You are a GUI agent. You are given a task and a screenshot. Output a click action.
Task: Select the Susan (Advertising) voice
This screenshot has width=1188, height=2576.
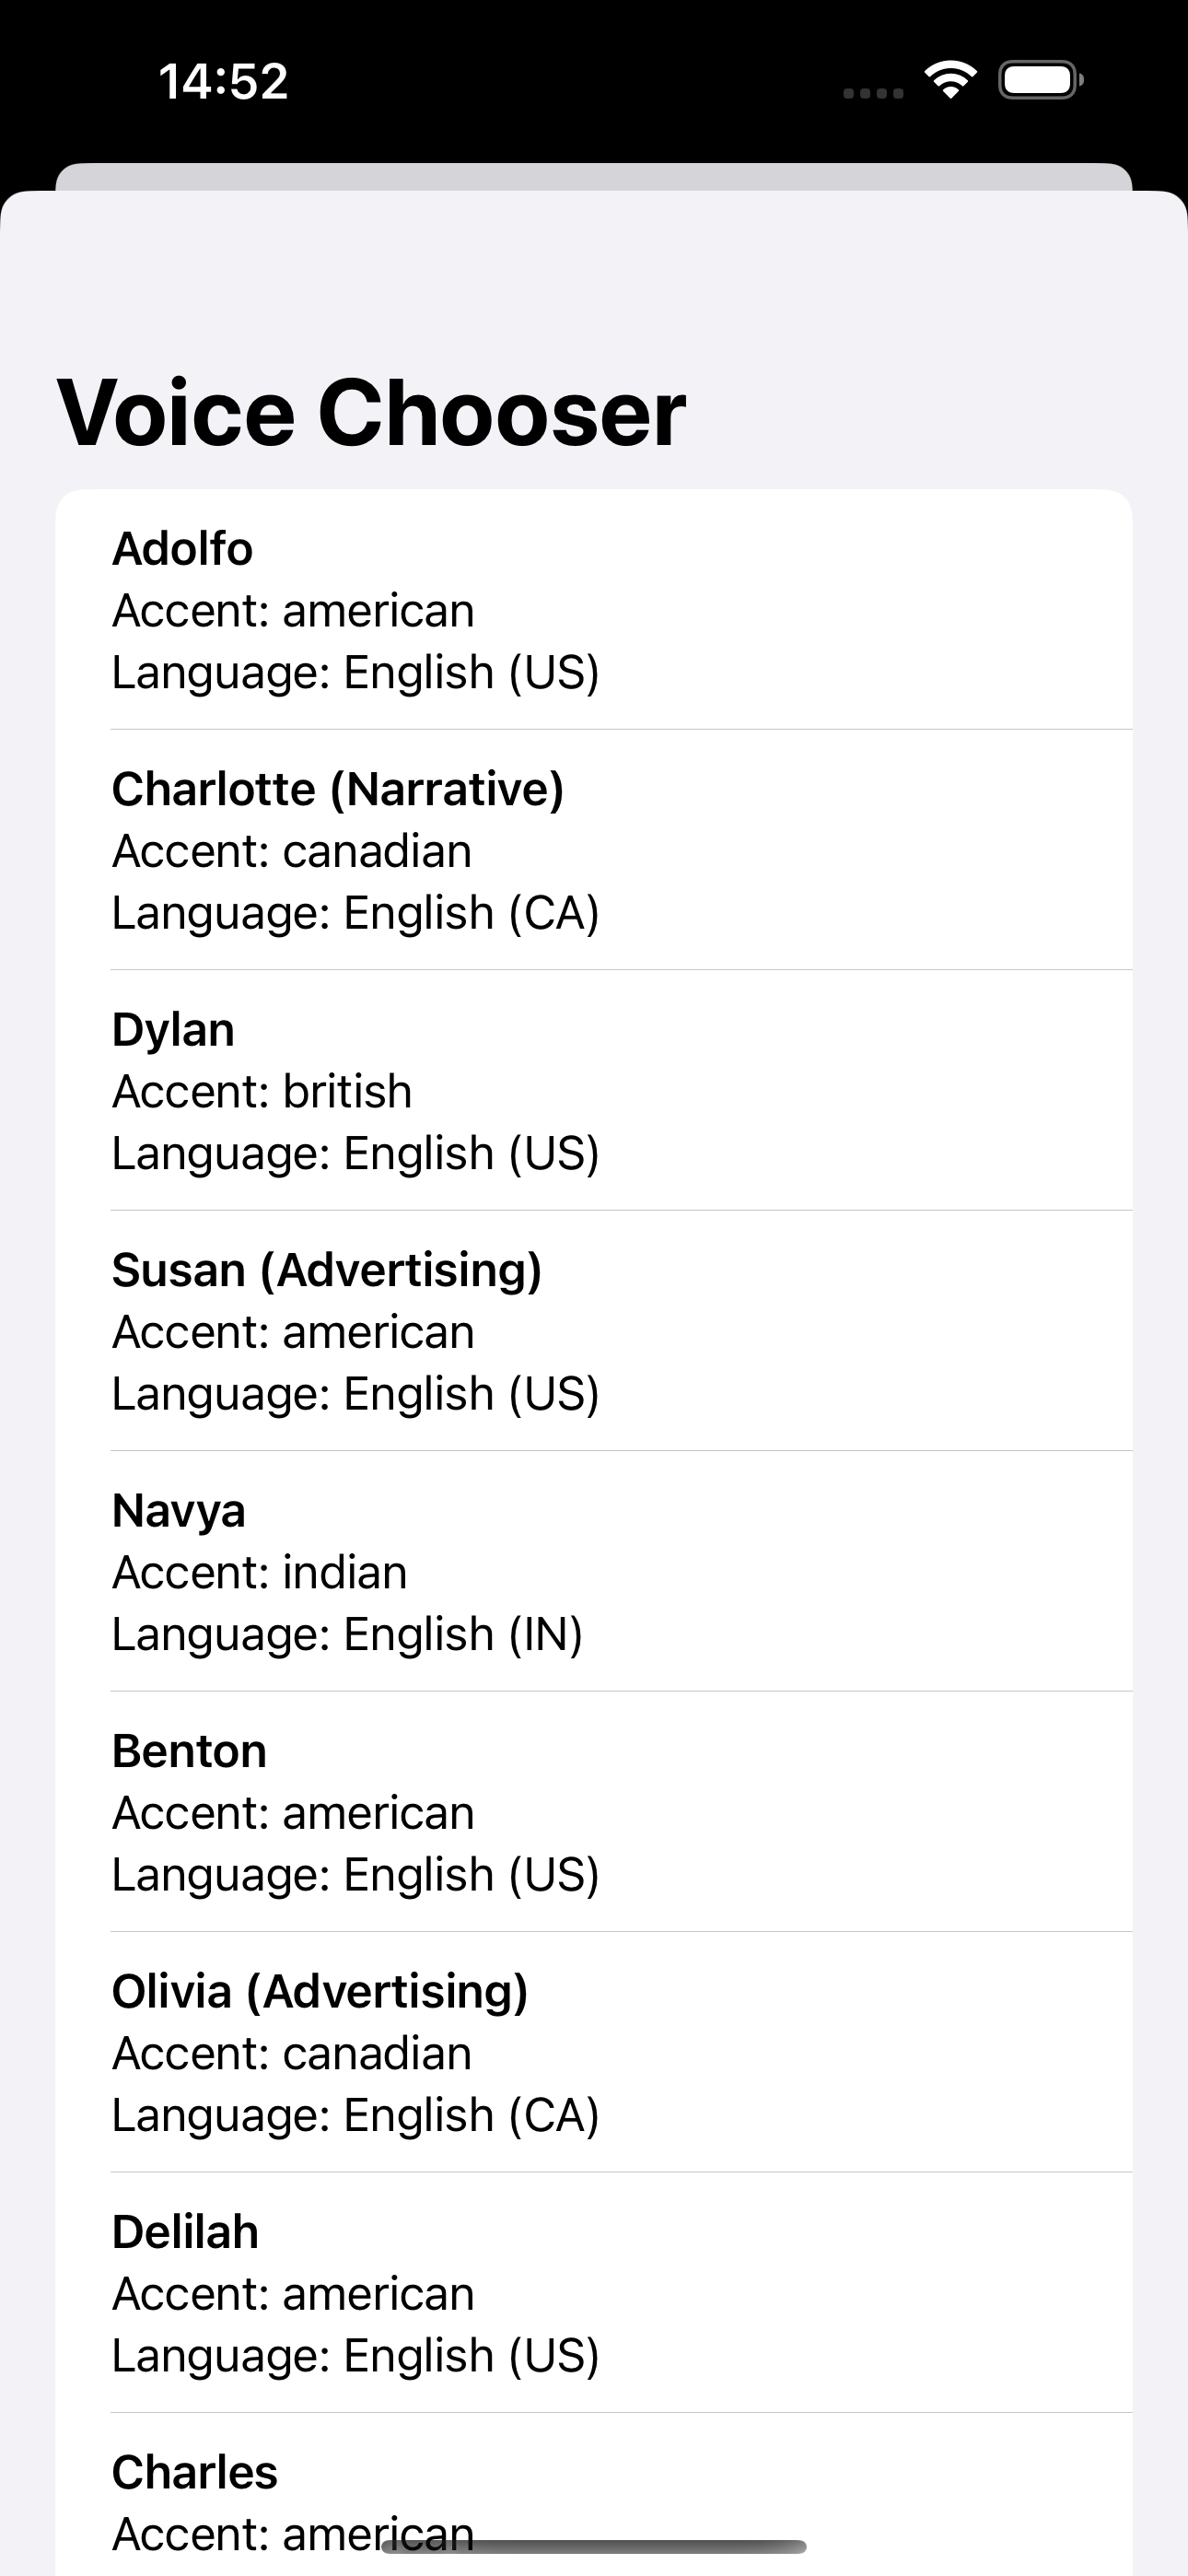click(x=327, y=1270)
